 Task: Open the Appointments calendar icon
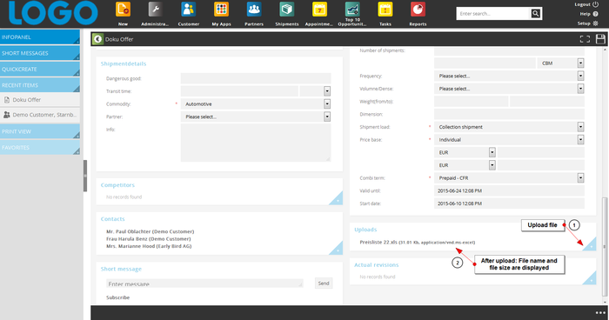tap(319, 10)
